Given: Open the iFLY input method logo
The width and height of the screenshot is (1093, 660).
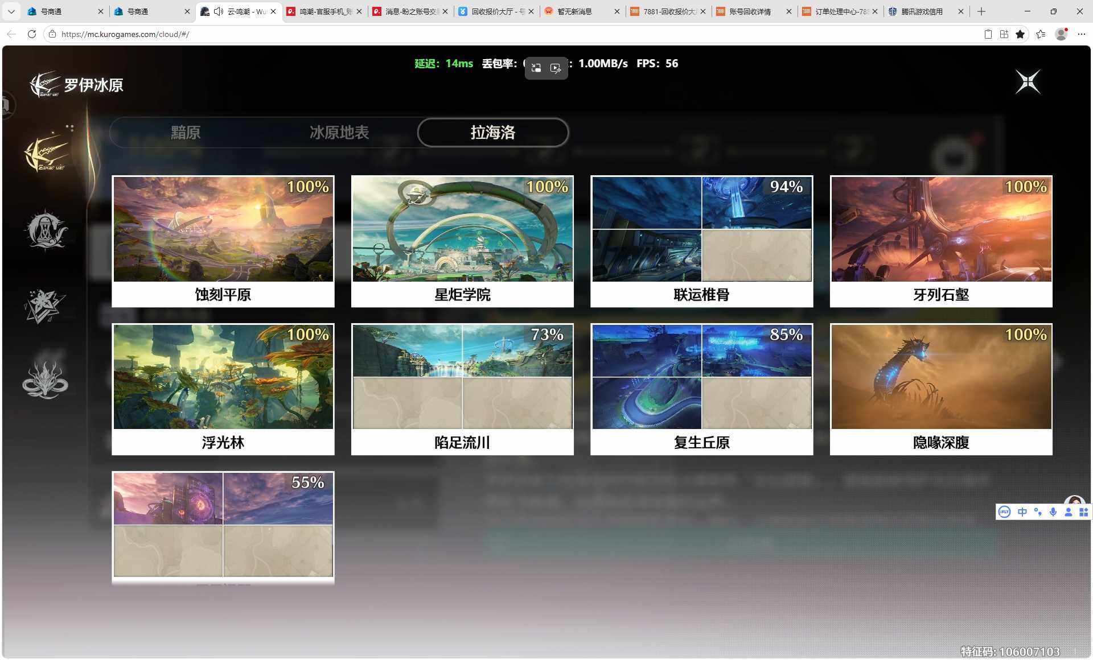Looking at the screenshot, I should click(x=1005, y=512).
